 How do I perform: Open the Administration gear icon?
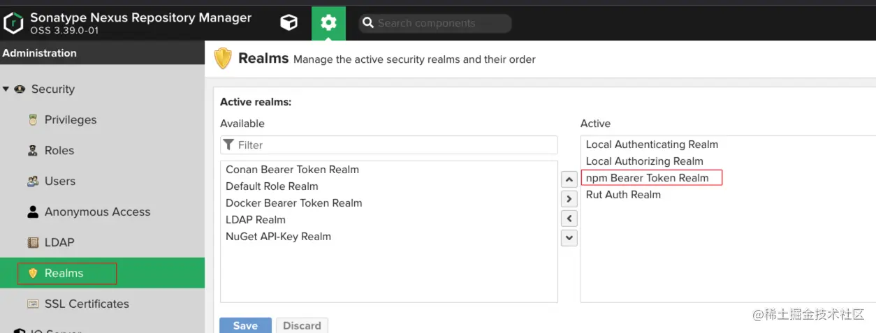pyautogui.click(x=328, y=23)
